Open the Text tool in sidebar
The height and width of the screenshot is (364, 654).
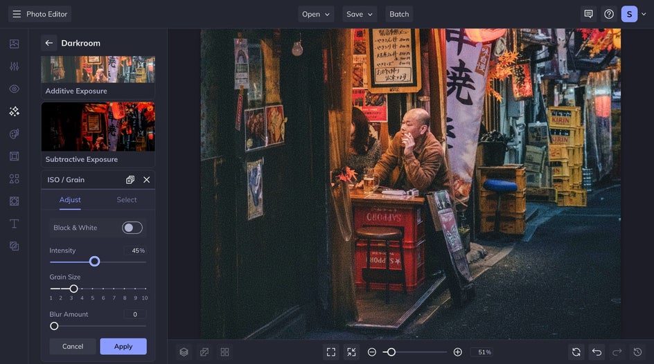(x=14, y=224)
